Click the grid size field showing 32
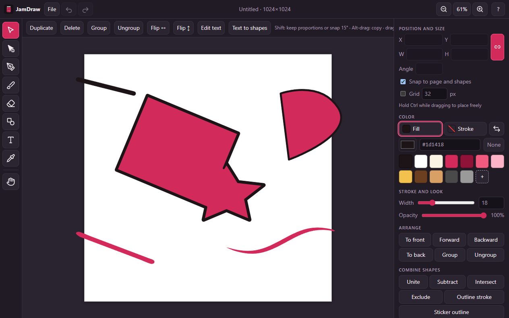The height and width of the screenshot is (318, 509). (435, 94)
